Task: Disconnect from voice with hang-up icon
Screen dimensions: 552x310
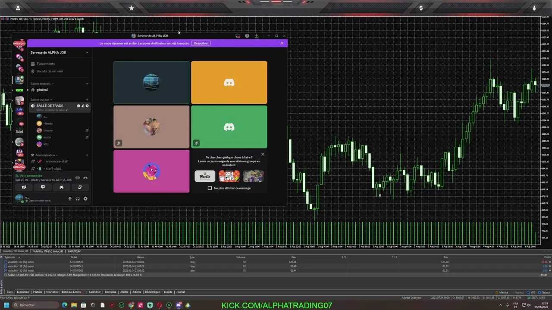Action: [85, 178]
